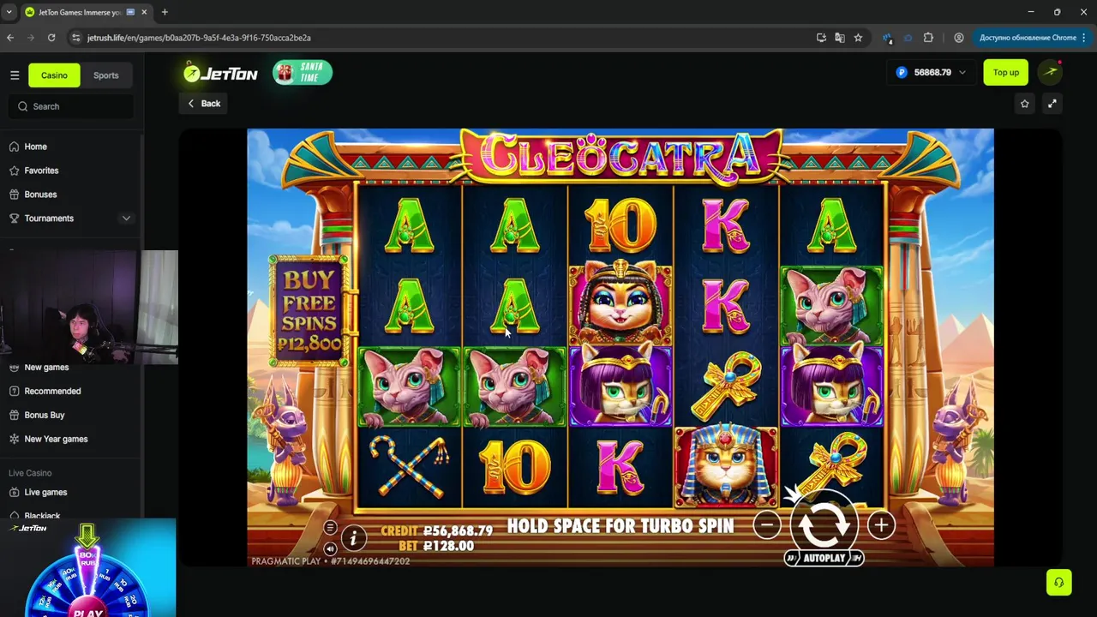Switch to the Sports tab

[106, 75]
